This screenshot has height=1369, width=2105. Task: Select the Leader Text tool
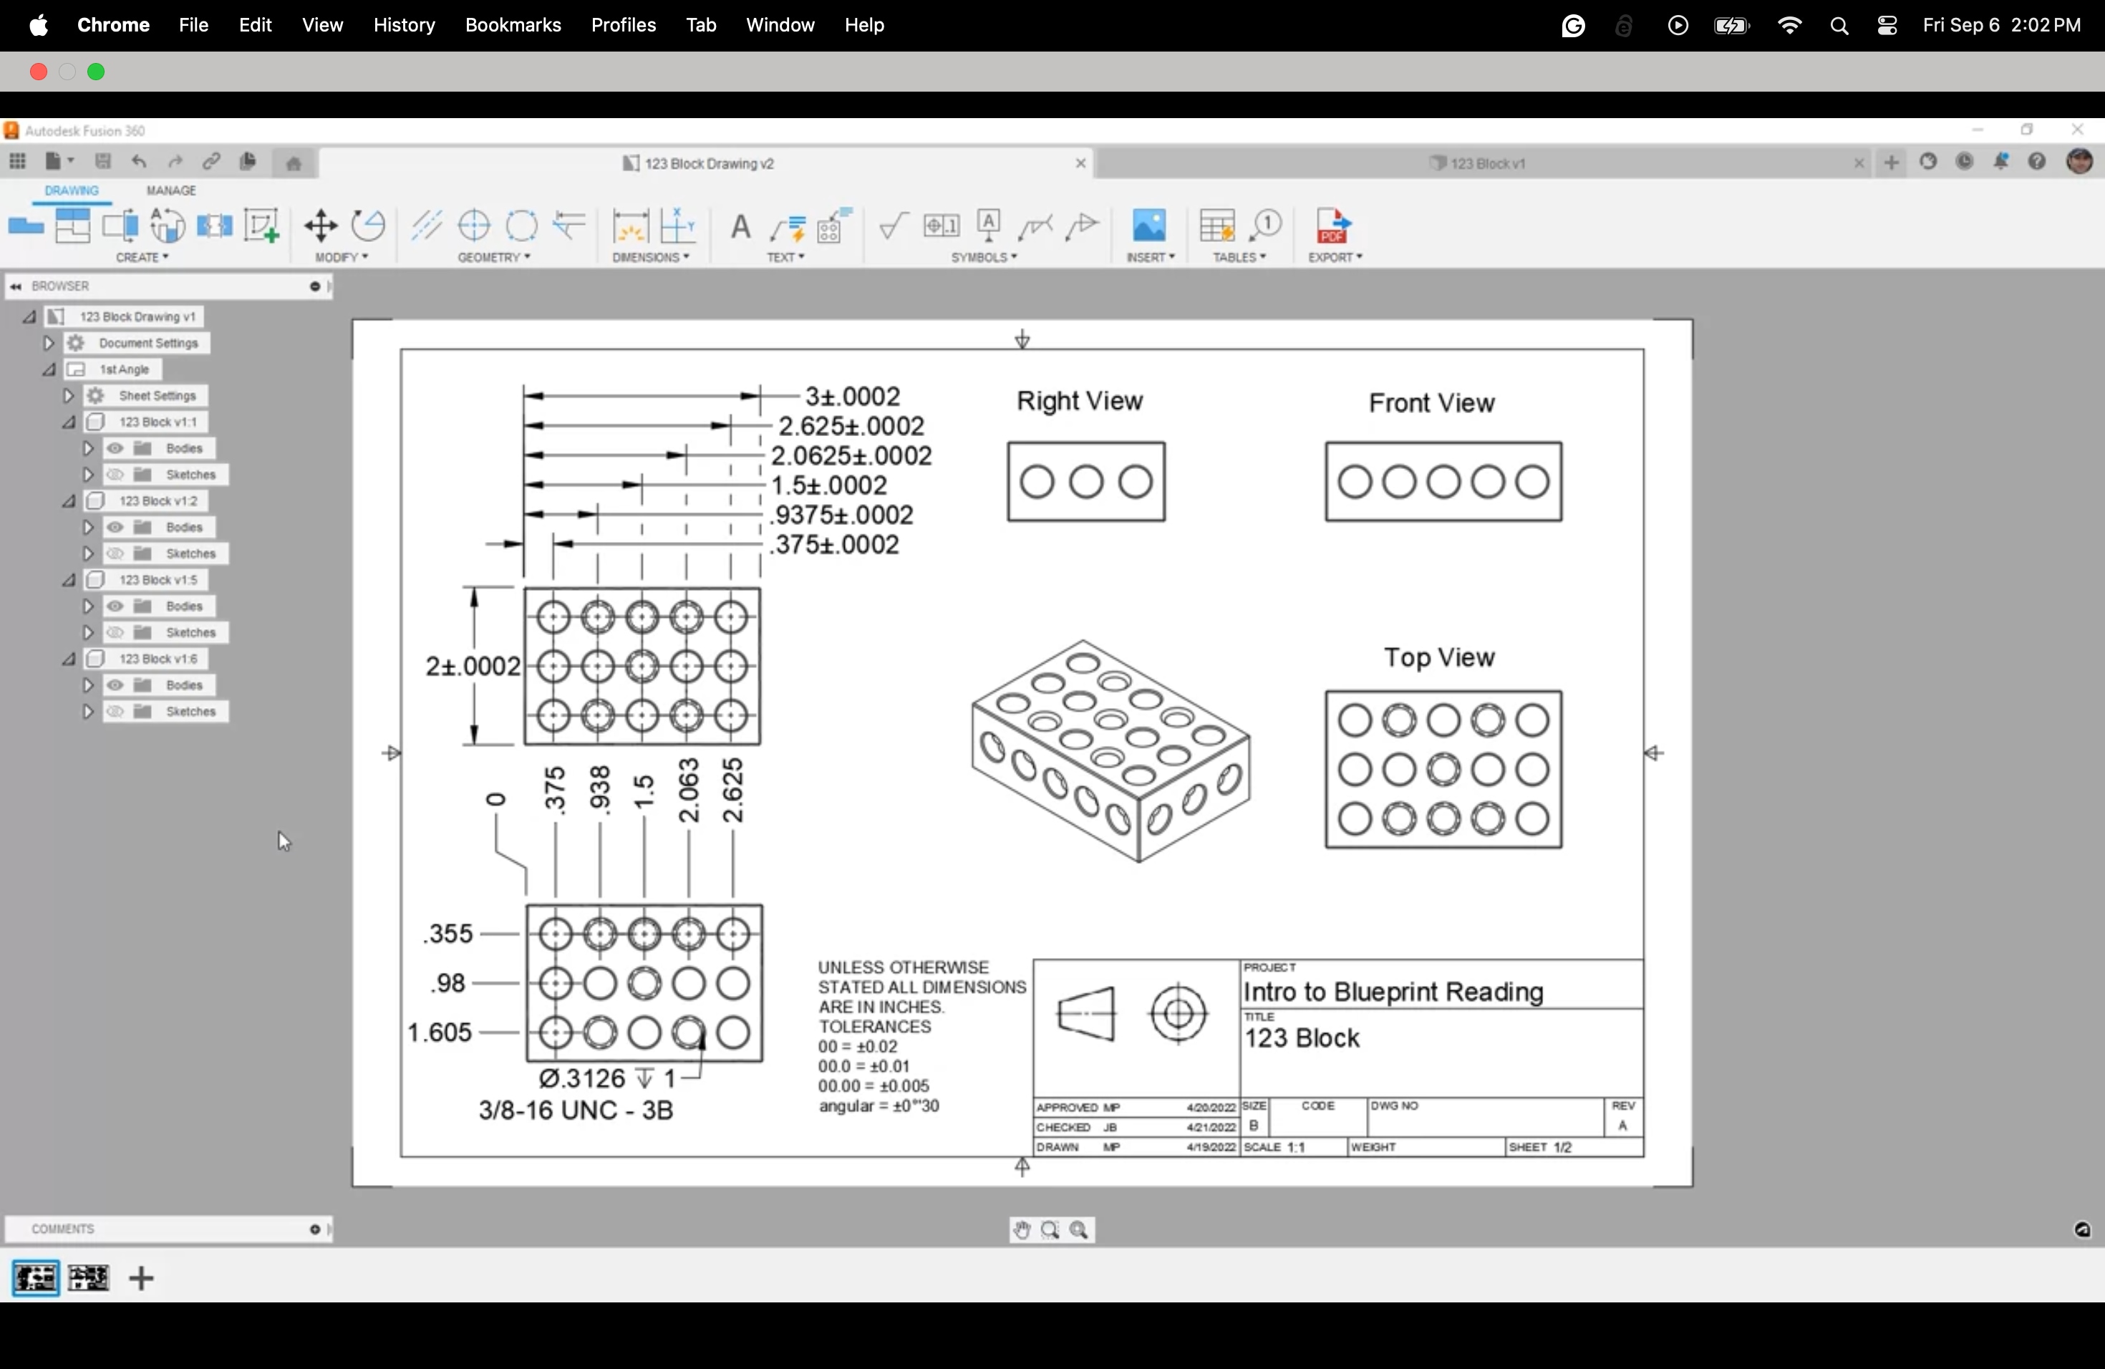click(787, 228)
